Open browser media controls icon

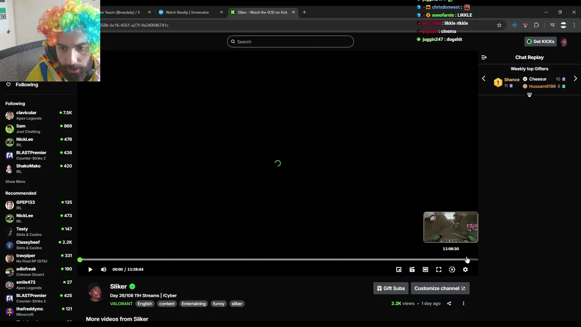552,25
